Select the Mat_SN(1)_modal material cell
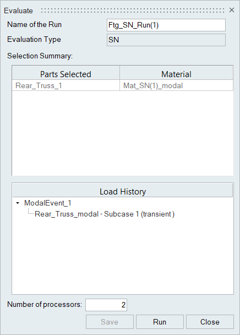This screenshot has height=335, width=240. [x=176, y=85]
